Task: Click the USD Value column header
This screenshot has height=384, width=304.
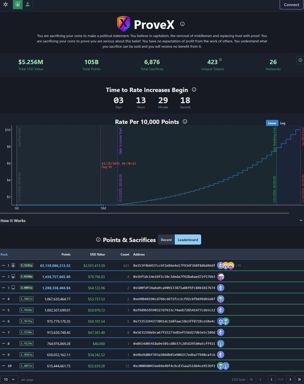Action: coord(97,254)
